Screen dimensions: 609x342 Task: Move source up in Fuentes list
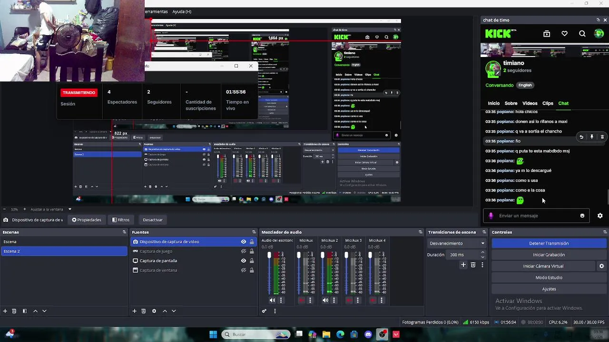(x=165, y=311)
